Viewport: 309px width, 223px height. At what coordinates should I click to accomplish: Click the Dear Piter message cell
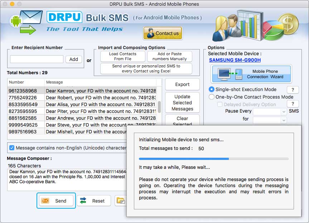(x=101, y=111)
